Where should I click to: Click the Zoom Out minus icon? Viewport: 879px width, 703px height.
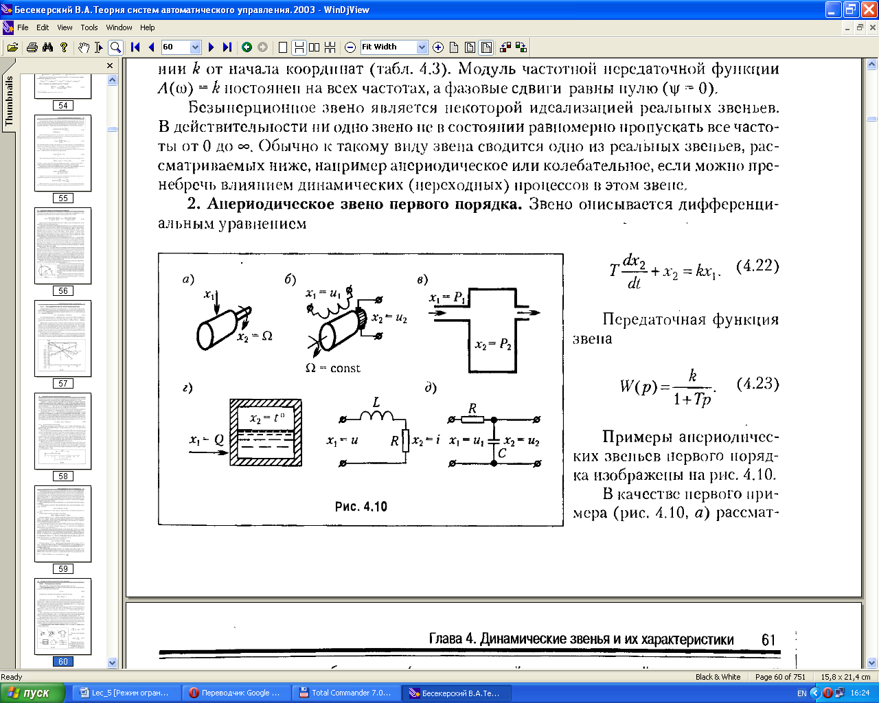point(350,47)
